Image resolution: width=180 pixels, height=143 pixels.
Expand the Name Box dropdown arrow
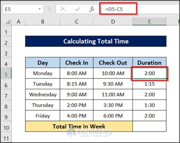pyautogui.click(x=39, y=9)
